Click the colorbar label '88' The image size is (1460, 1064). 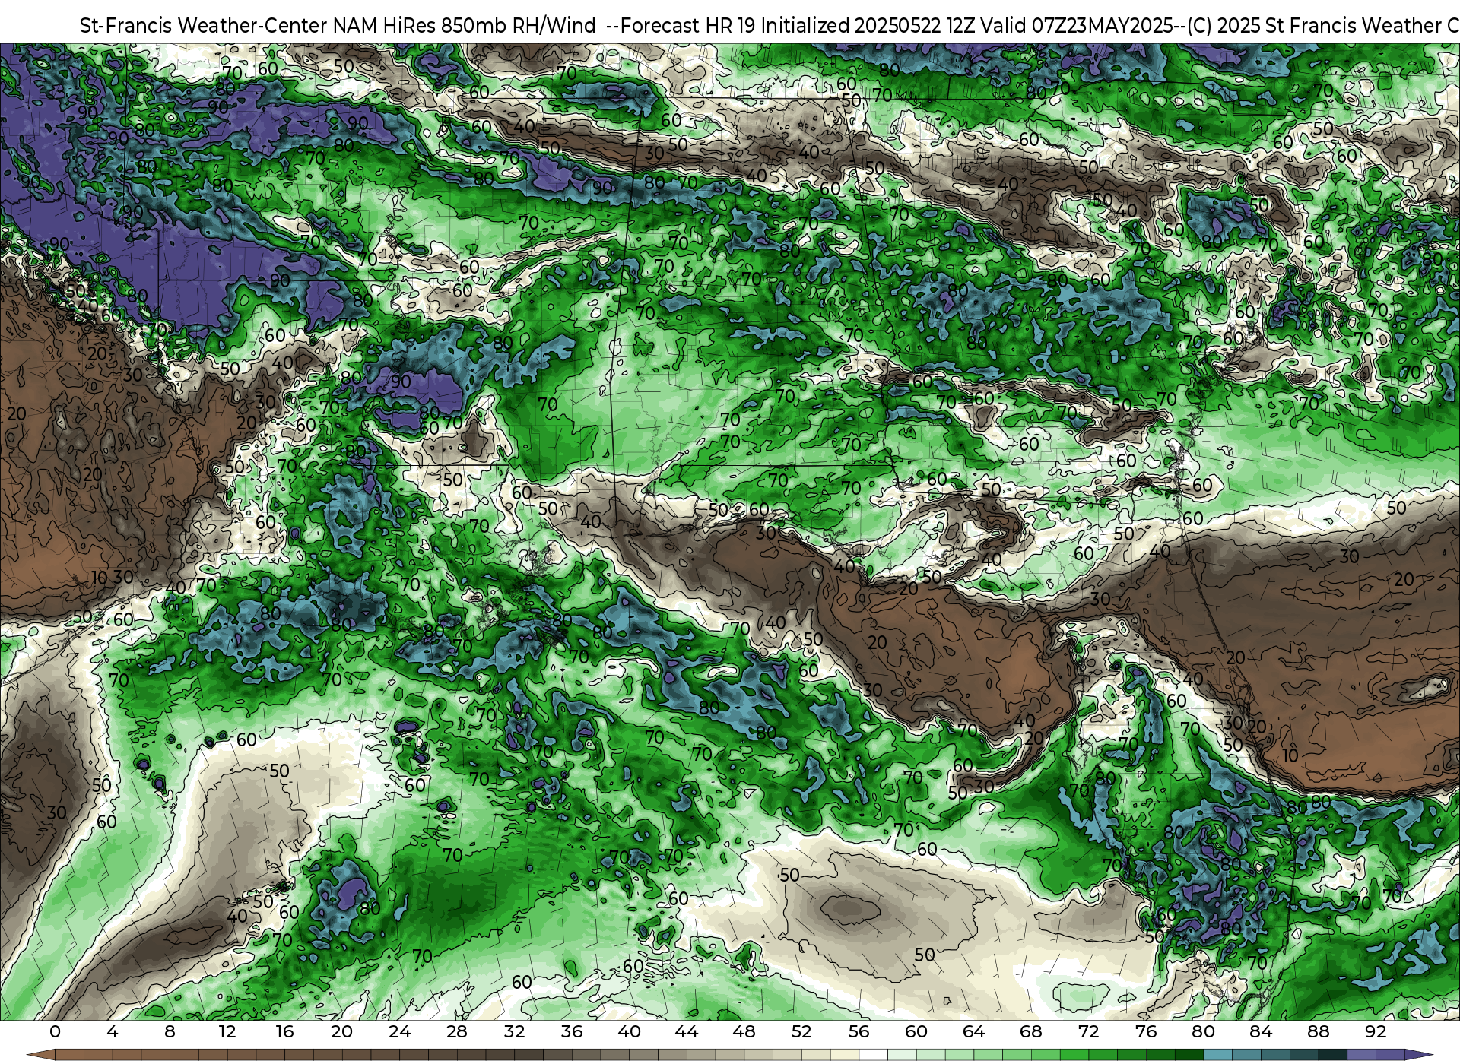pyautogui.click(x=1319, y=1031)
